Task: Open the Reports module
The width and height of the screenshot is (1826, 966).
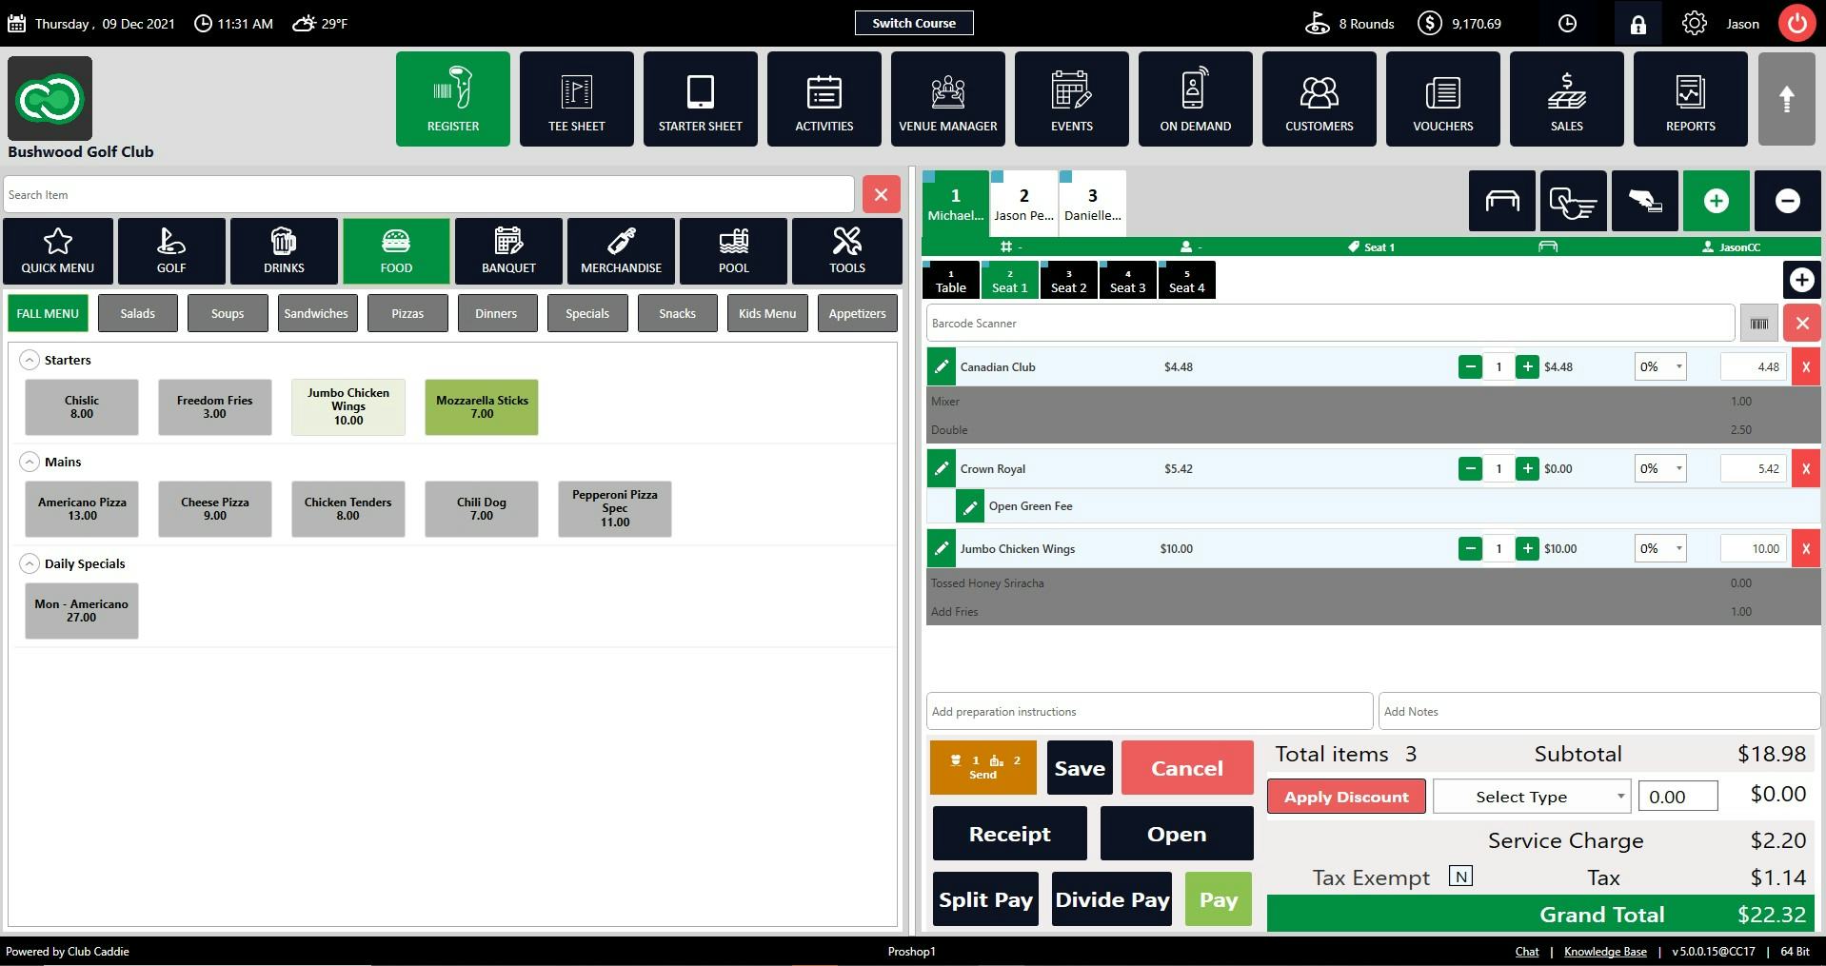Action: tap(1690, 98)
